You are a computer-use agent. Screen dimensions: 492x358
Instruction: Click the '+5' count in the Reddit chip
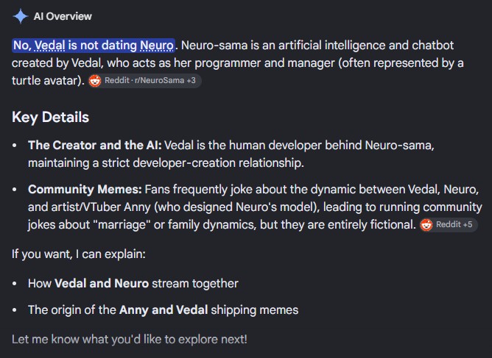point(468,224)
